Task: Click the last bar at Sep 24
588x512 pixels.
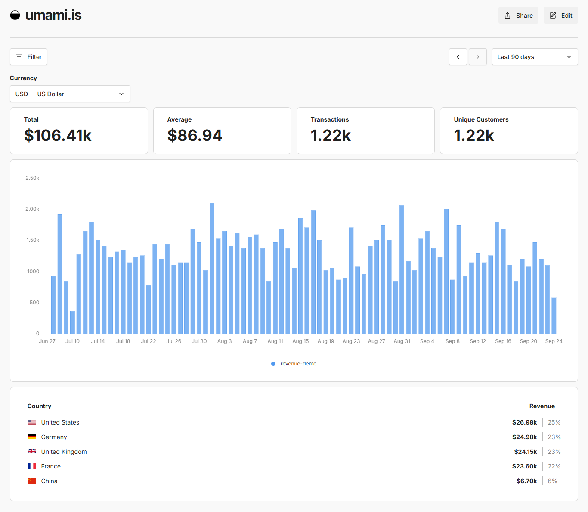Action: (x=554, y=315)
